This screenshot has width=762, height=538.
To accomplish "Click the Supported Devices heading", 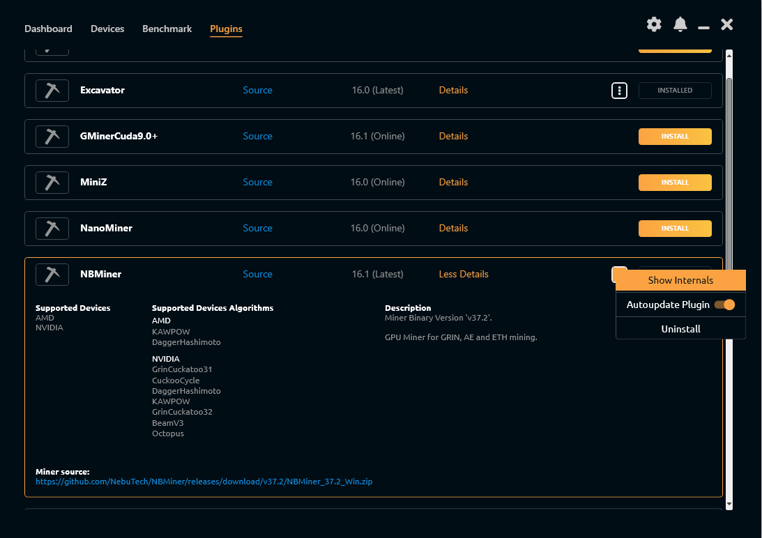I will [x=73, y=308].
